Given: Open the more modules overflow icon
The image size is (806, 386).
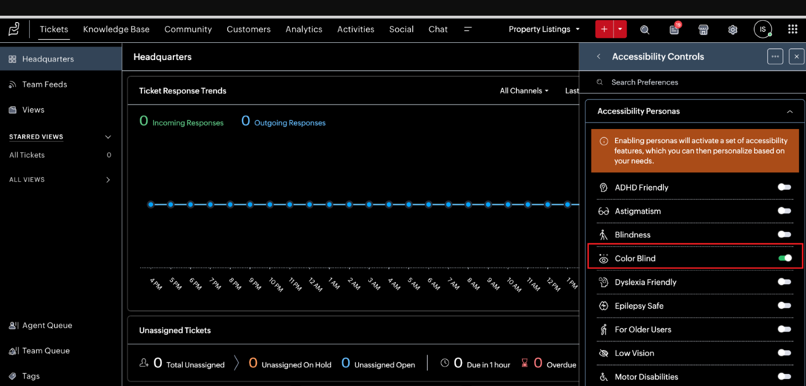Looking at the screenshot, I should pyautogui.click(x=467, y=29).
